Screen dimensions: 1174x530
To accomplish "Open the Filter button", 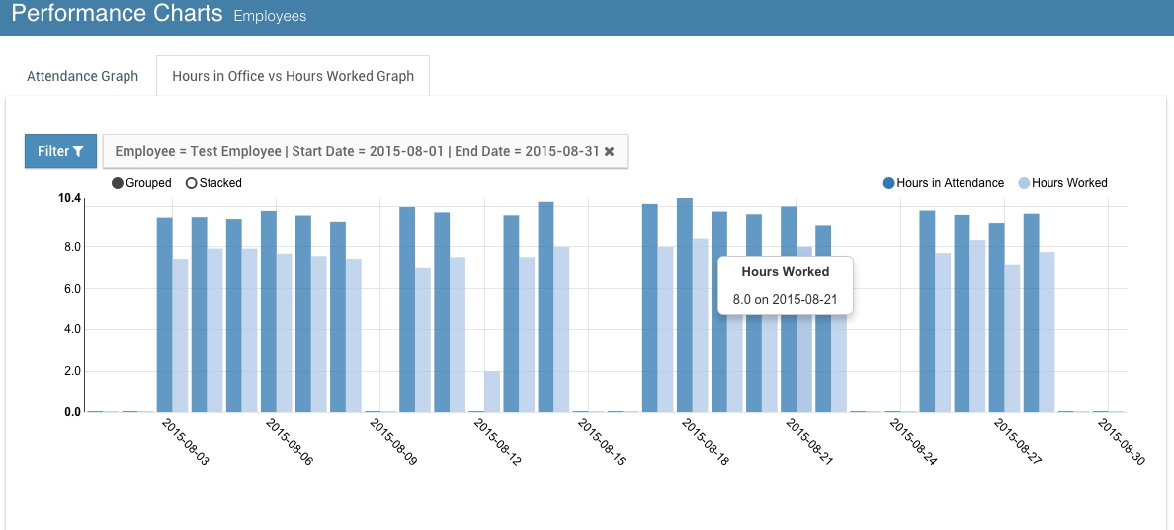I will pos(60,151).
